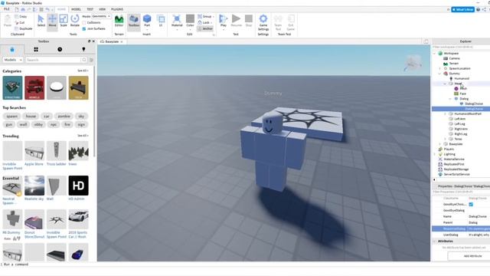Duplicate the selected object

pyautogui.click(x=24, y=28)
